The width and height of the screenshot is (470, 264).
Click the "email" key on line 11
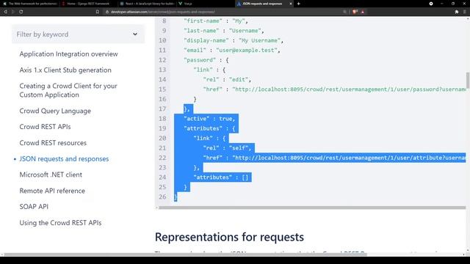point(195,51)
